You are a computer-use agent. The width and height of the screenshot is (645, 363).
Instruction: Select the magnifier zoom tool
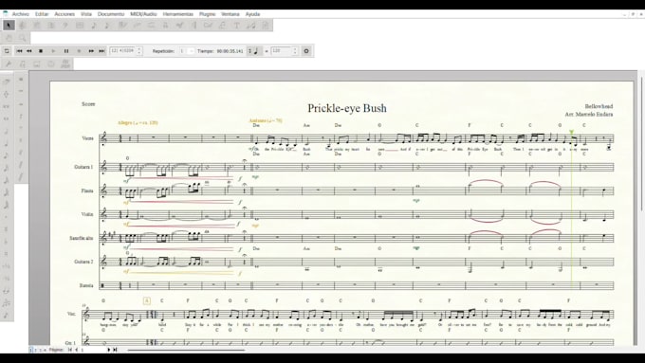tap(23, 38)
